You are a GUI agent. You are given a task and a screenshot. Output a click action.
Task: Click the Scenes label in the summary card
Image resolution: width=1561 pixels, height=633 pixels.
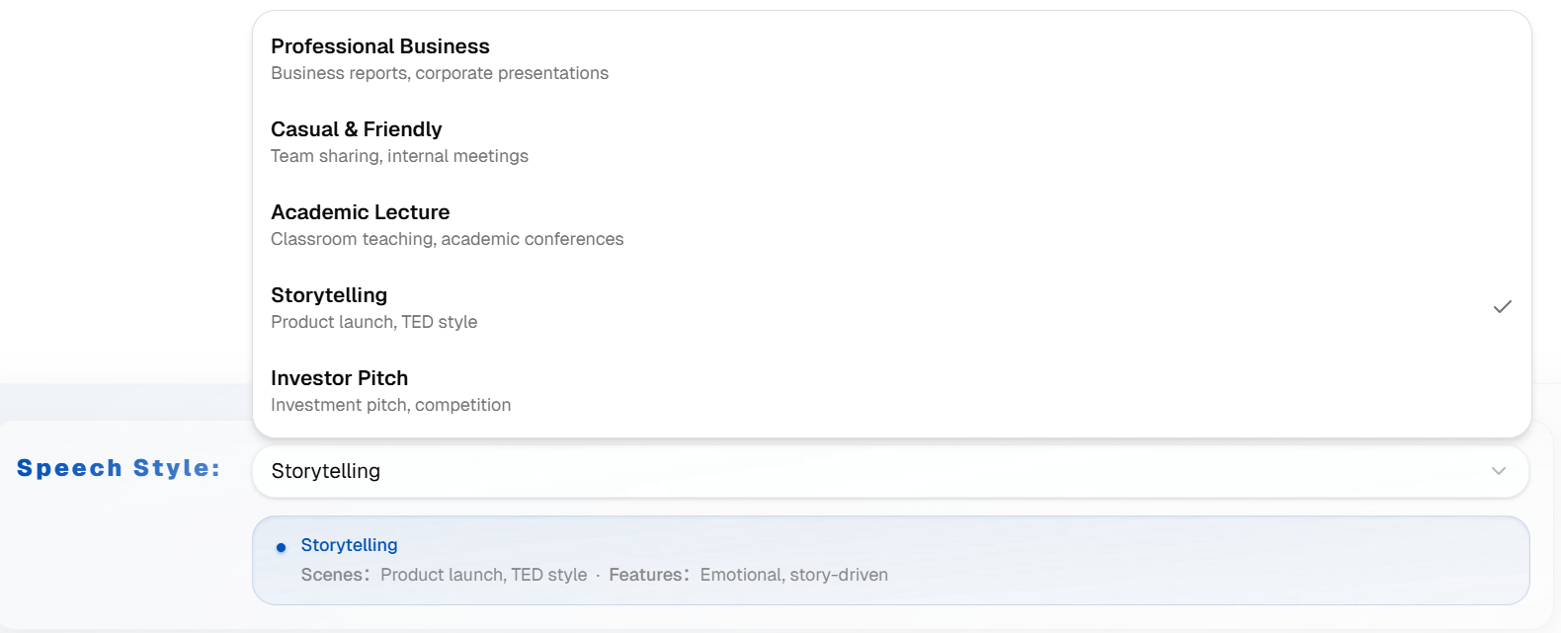click(x=334, y=575)
